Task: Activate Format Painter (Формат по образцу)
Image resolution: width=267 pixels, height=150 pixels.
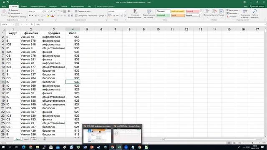Action: [17, 17]
